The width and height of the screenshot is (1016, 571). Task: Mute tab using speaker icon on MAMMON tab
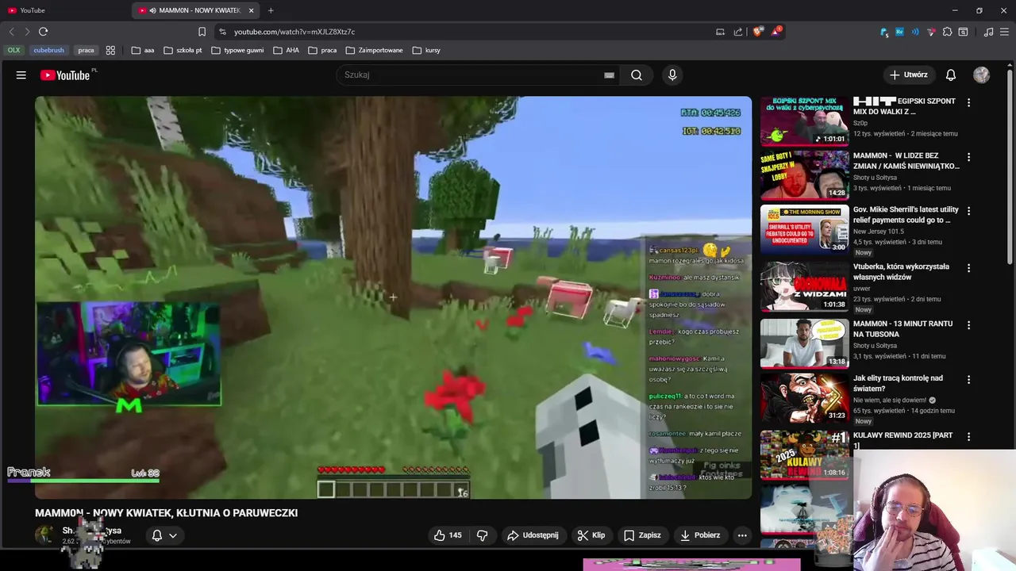pos(152,10)
